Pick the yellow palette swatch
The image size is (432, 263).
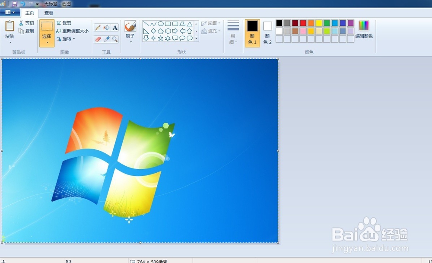point(319,23)
